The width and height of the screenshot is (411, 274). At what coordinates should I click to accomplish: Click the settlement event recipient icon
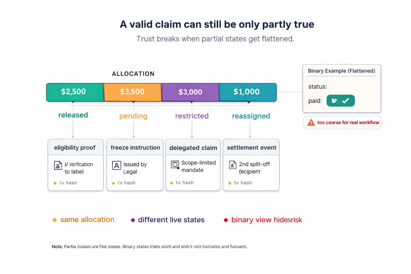233,165
